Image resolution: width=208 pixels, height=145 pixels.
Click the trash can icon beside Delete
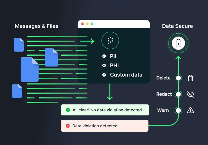[x=190, y=78]
